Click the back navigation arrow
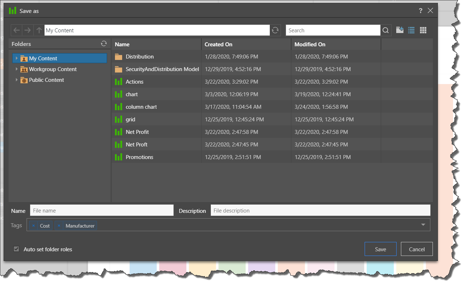The height and width of the screenshot is (285, 467). coord(17,31)
